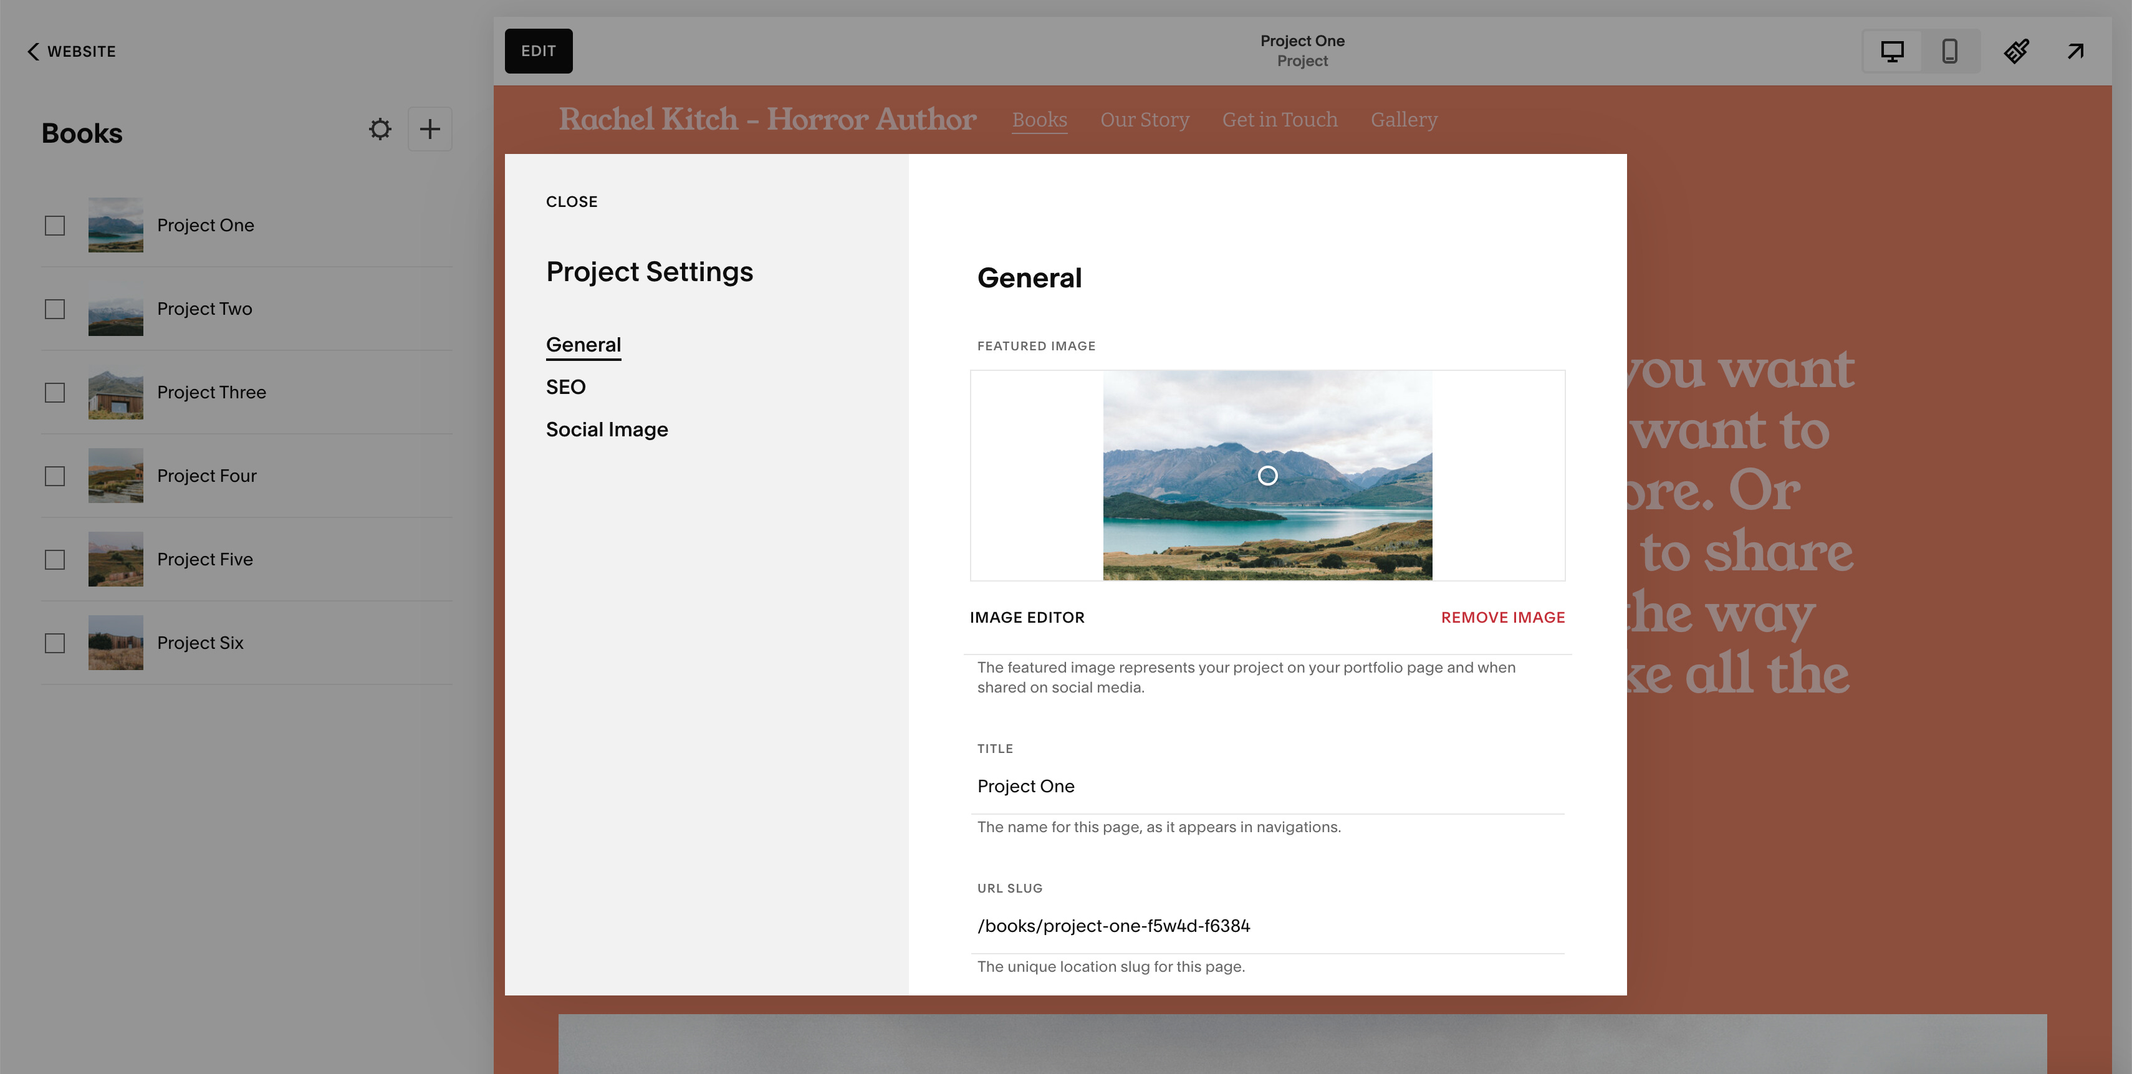2132x1074 pixels.
Task: Switch to desktop preview icon
Action: point(1892,51)
